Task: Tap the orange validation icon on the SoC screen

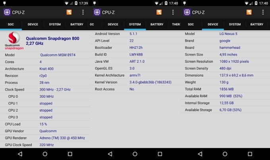Action: [x=69, y=12]
